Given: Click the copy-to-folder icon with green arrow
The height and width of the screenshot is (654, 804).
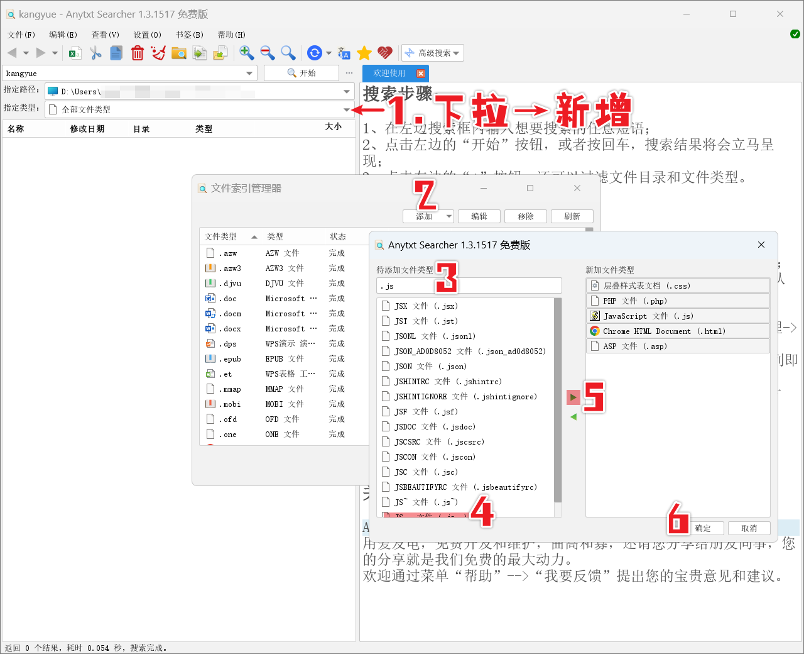Looking at the screenshot, I should point(200,53).
